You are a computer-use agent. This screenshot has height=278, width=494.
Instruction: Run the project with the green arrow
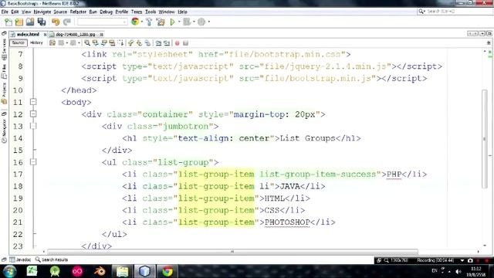pyautogui.click(x=172, y=22)
